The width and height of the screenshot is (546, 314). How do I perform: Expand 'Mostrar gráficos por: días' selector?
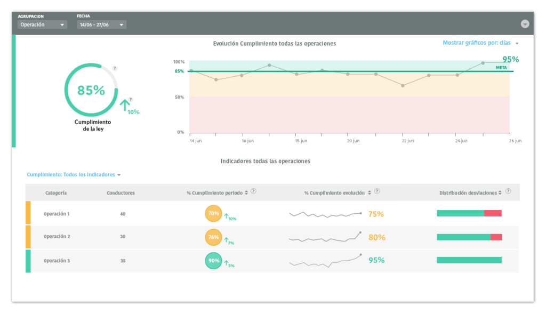pos(480,43)
